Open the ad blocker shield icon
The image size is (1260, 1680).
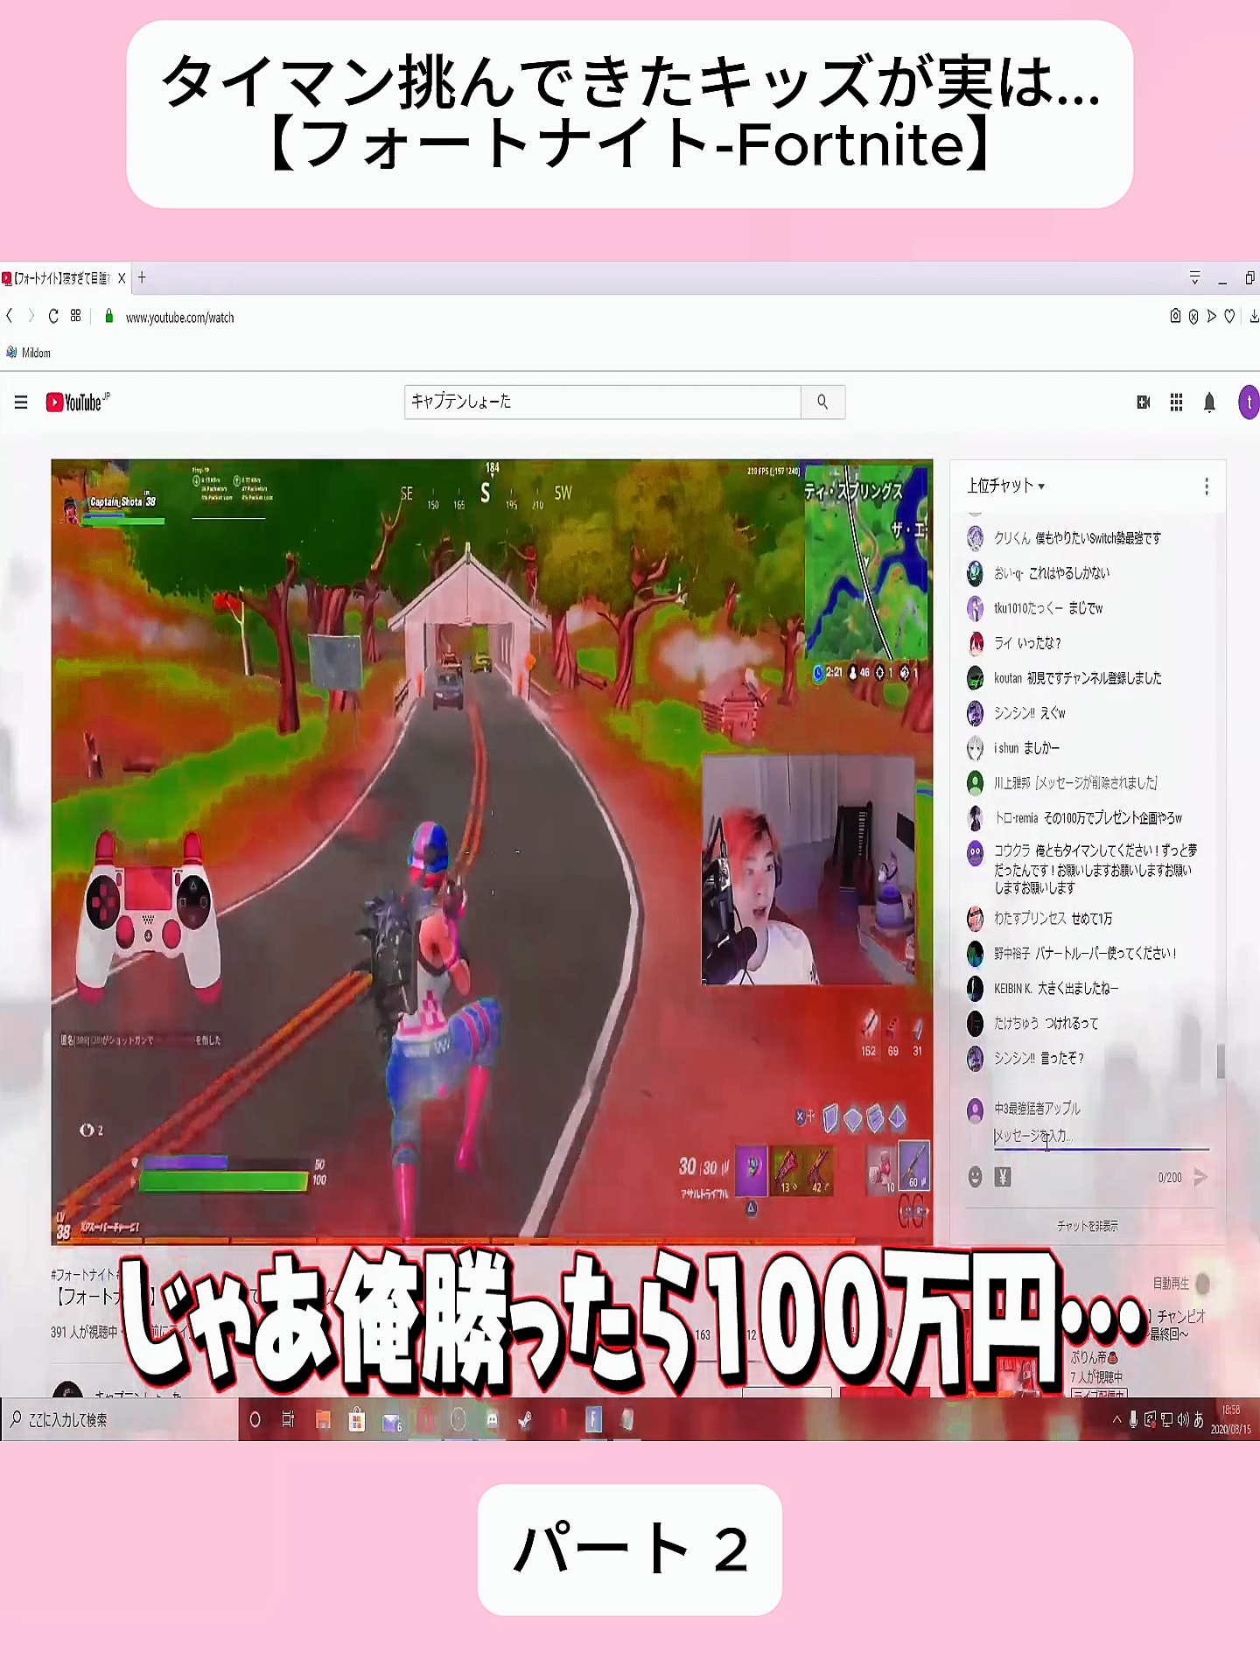coord(1193,317)
